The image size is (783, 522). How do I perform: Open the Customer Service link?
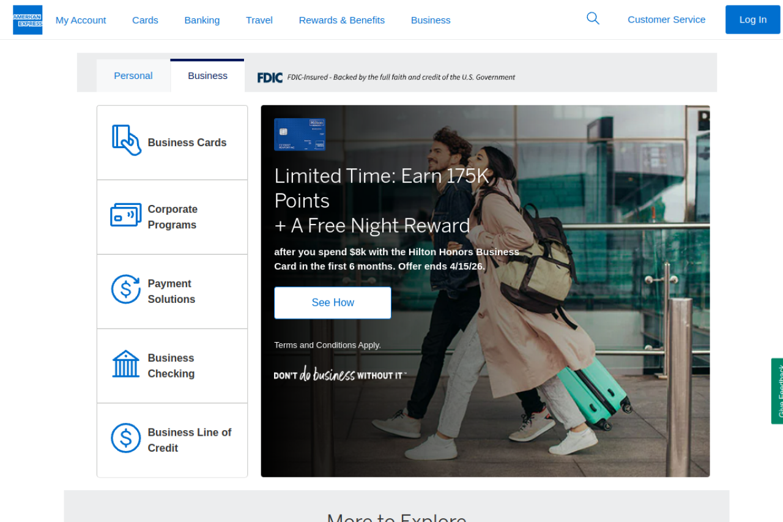(x=666, y=20)
